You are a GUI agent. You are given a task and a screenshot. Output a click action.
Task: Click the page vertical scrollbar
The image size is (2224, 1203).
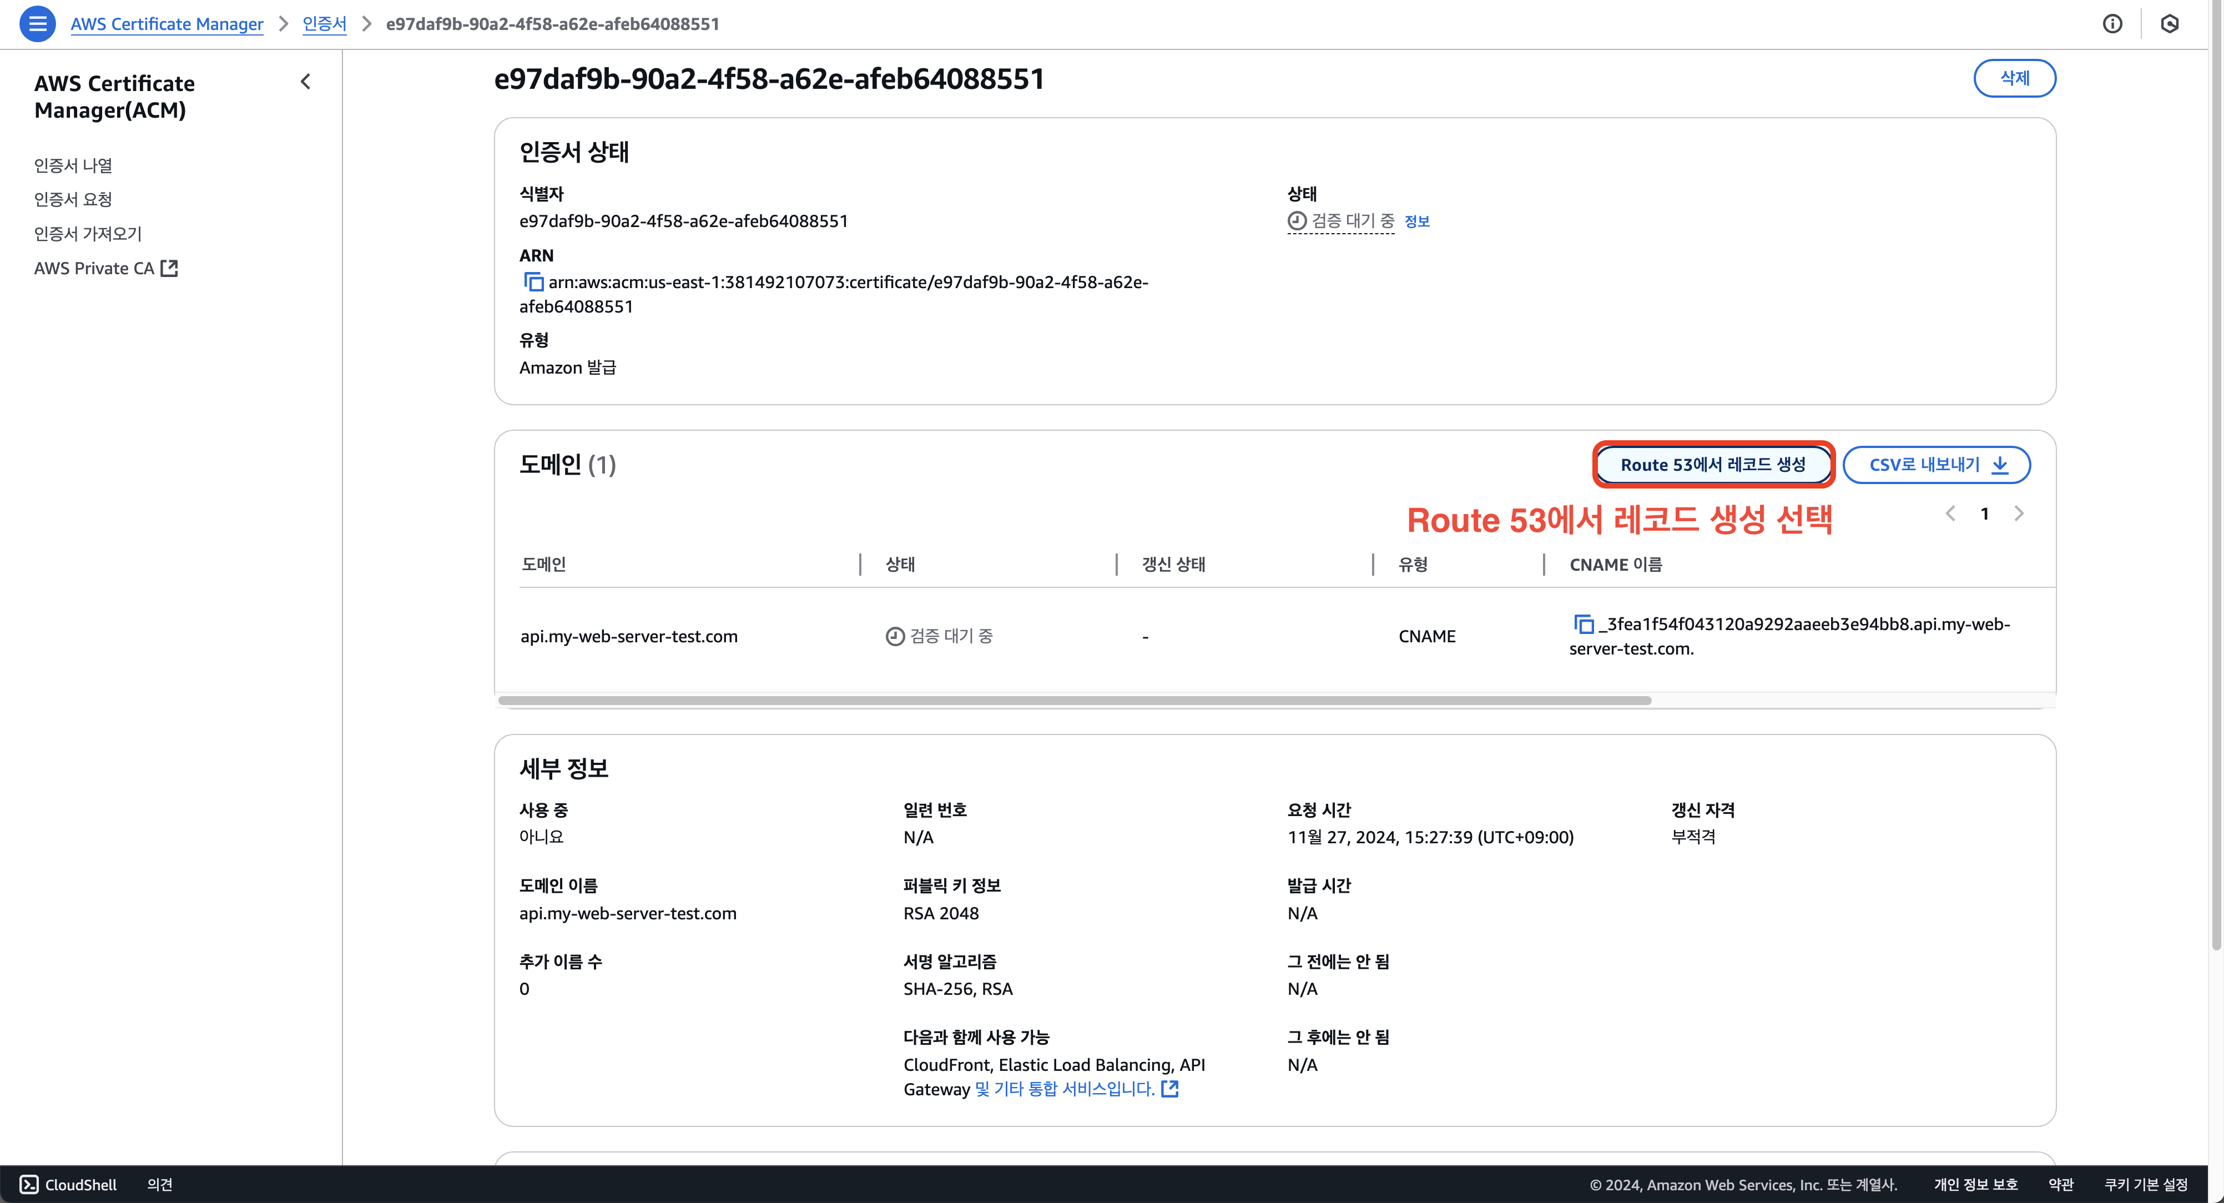pyautogui.click(x=2215, y=475)
